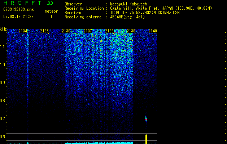The image size is (227, 144).
Task: Click the 0.7 kHz axis label
Action: pos(3,119)
